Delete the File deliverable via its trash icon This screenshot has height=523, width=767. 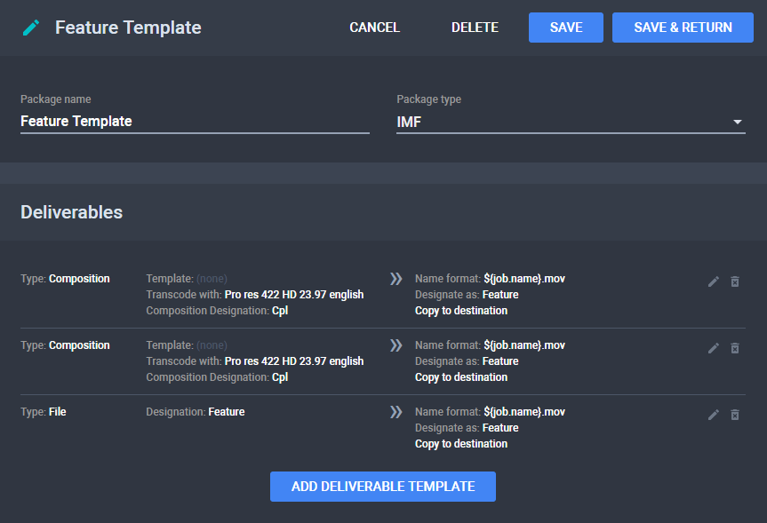click(735, 415)
